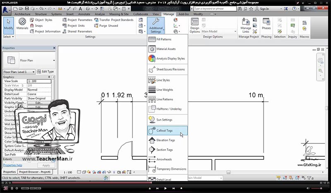Open Project Information
The image size is (331, 193).
pos(45,31)
